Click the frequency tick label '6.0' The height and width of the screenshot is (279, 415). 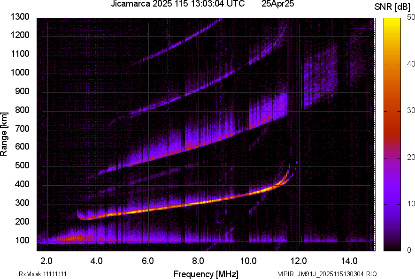148,261
